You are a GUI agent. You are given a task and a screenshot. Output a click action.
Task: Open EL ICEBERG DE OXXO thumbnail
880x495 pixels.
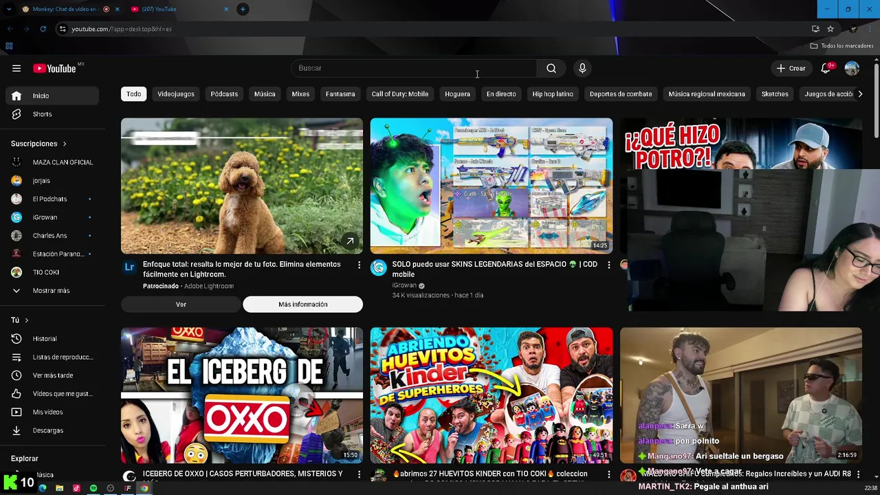tap(242, 395)
